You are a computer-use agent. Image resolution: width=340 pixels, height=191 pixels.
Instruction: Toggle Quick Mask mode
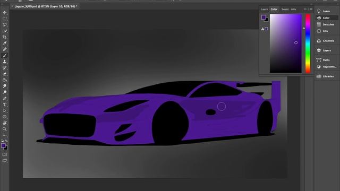tap(5, 154)
